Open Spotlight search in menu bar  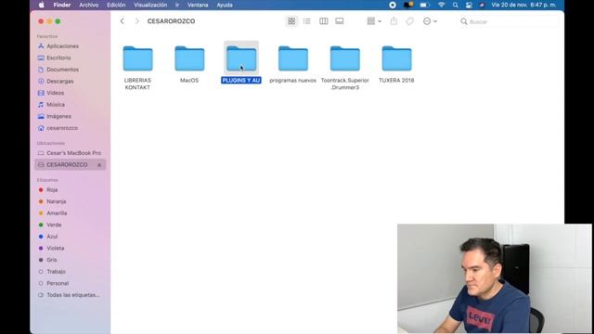pos(456,5)
